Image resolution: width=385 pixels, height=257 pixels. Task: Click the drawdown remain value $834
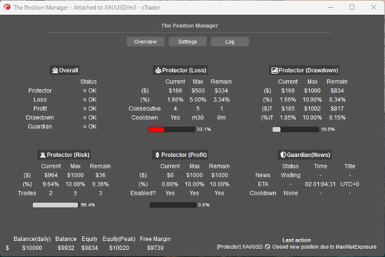(337, 91)
